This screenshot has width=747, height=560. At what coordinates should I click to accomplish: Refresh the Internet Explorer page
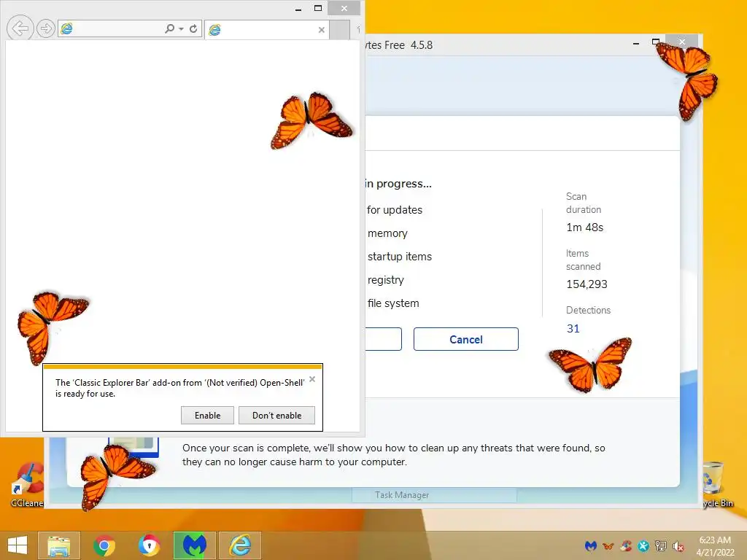pyautogui.click(x=193, y=28)
